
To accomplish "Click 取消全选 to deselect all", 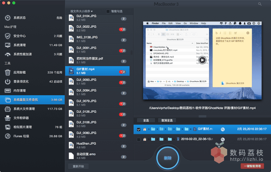I will coord(167,120).
